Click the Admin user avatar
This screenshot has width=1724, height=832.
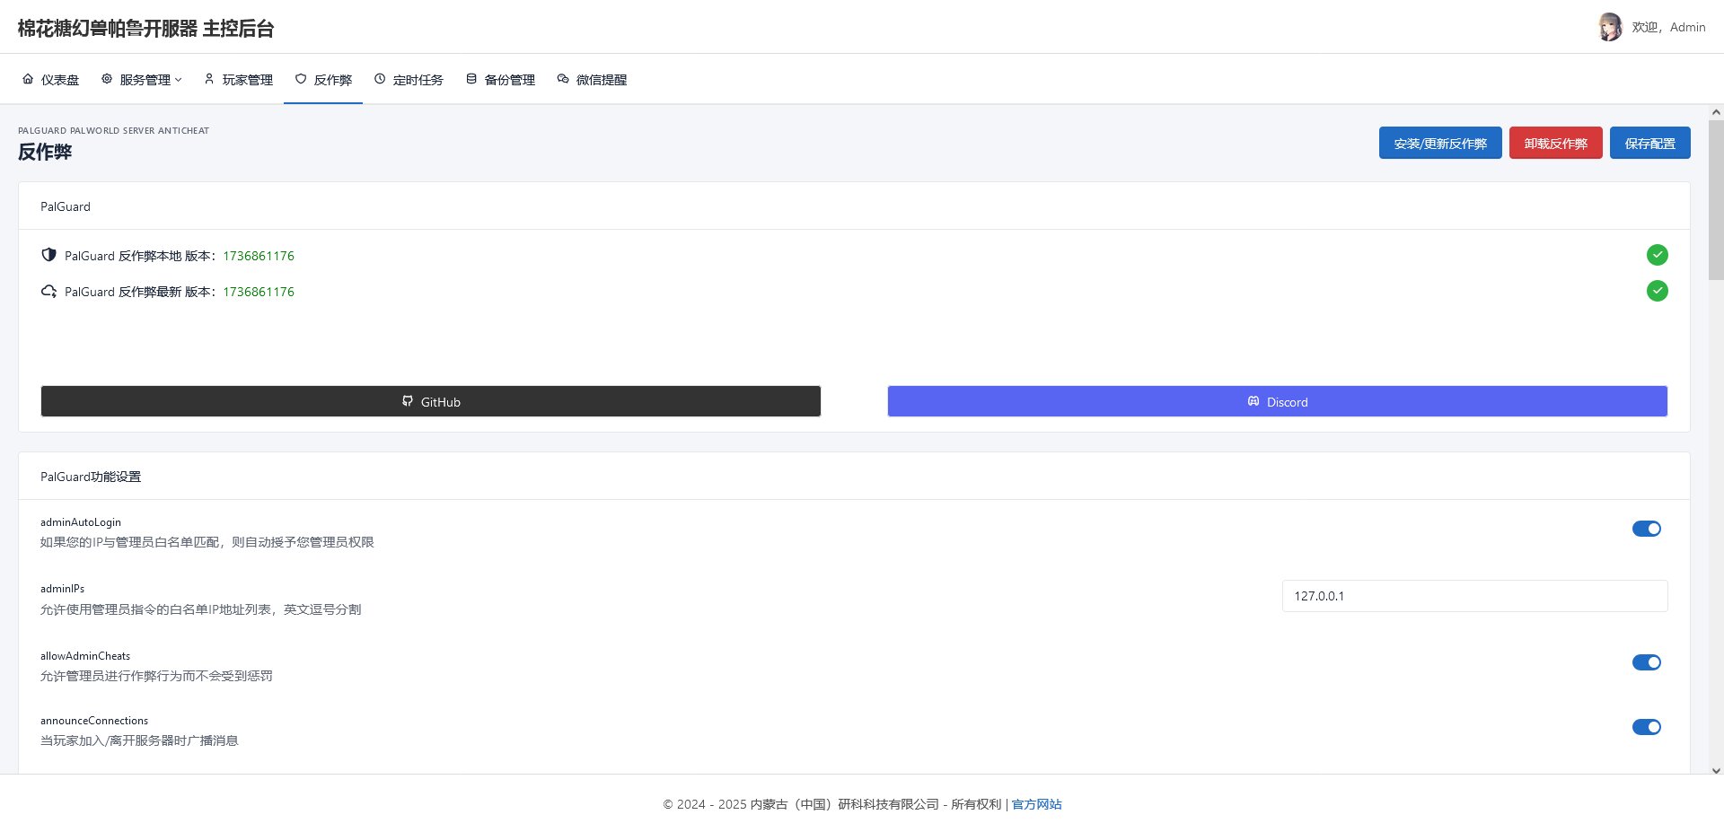pos(1609,27)
